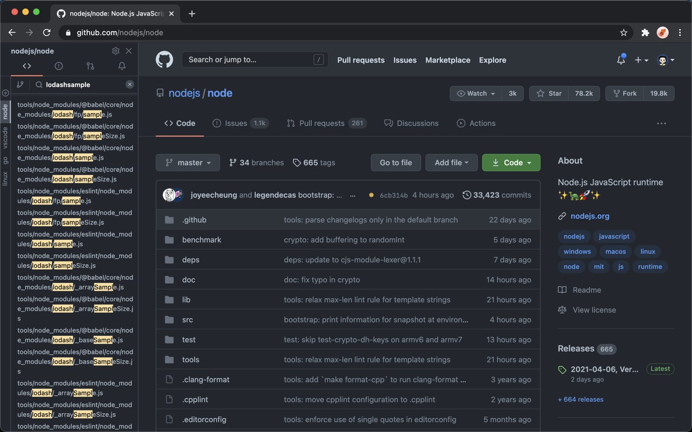Check the yellow commit status dot

[x=371, y=195]
